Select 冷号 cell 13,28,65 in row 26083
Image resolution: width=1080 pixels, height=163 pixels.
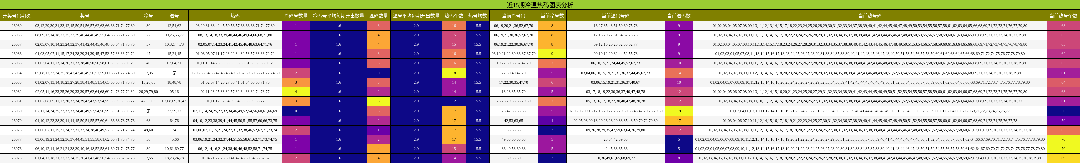point(148,83)
